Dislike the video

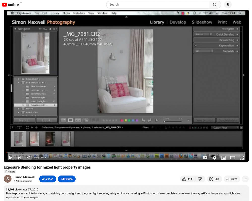(200, 179)
